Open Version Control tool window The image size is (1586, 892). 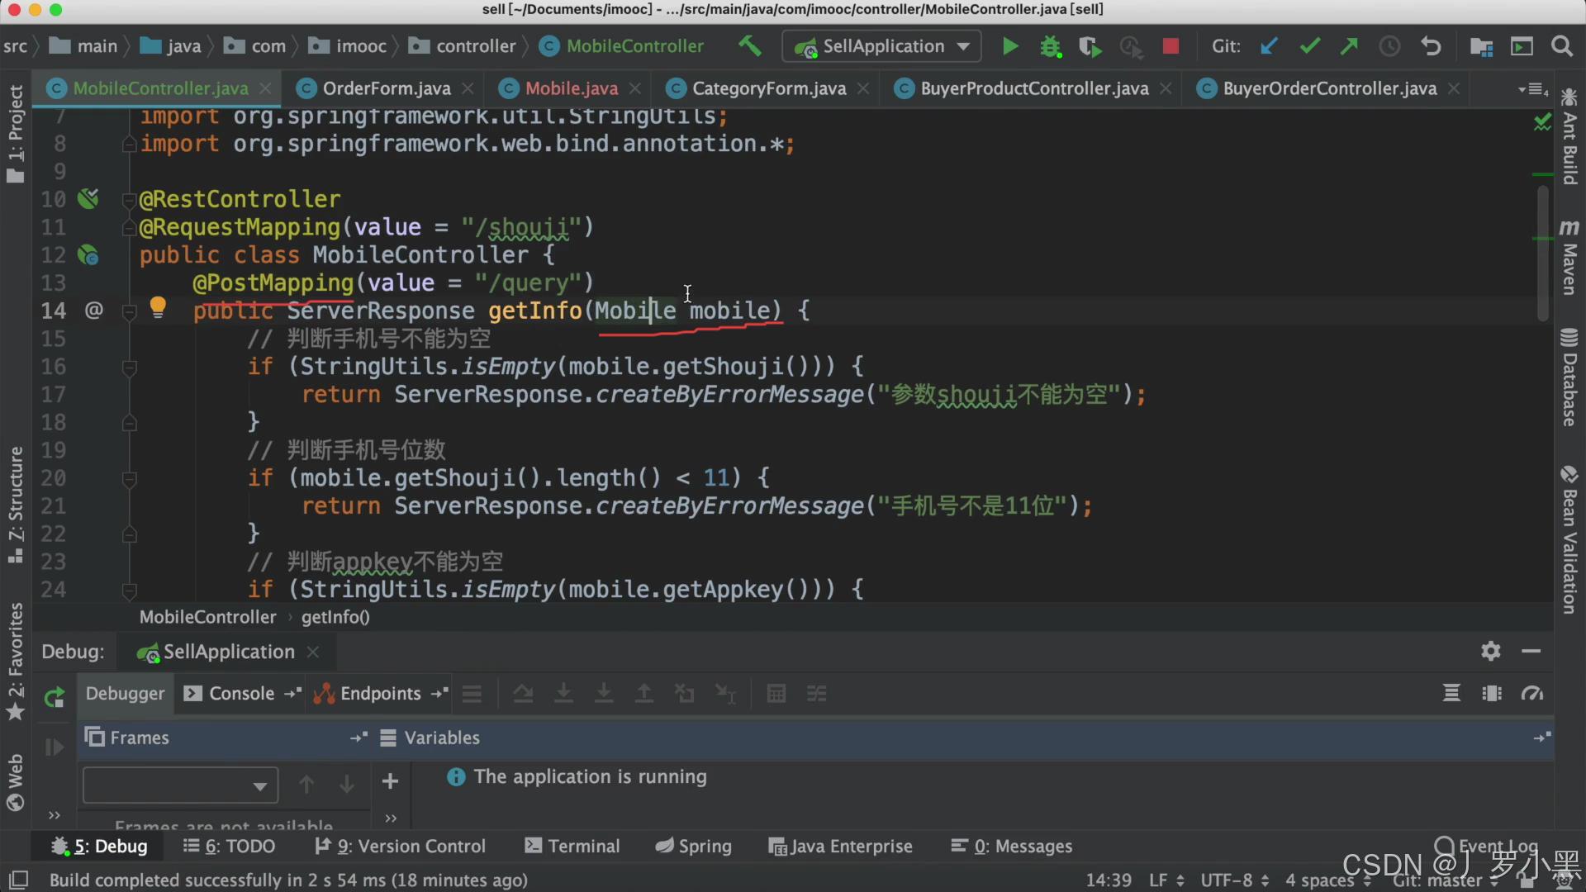point(400,846)
